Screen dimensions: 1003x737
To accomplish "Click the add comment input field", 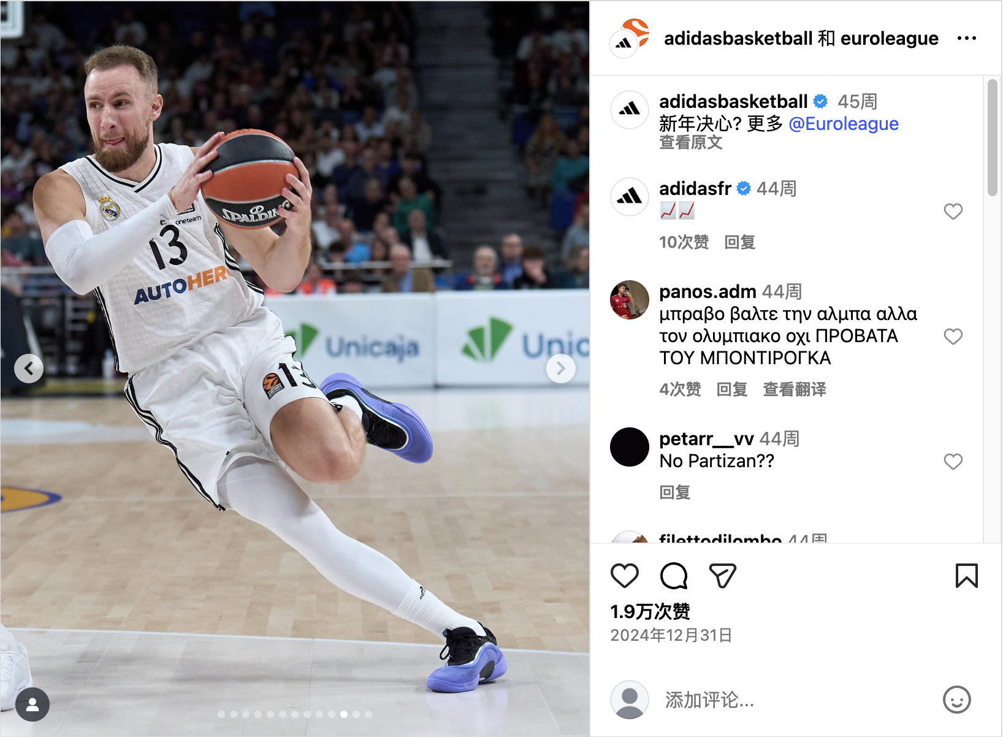I will tap(797, 700).
